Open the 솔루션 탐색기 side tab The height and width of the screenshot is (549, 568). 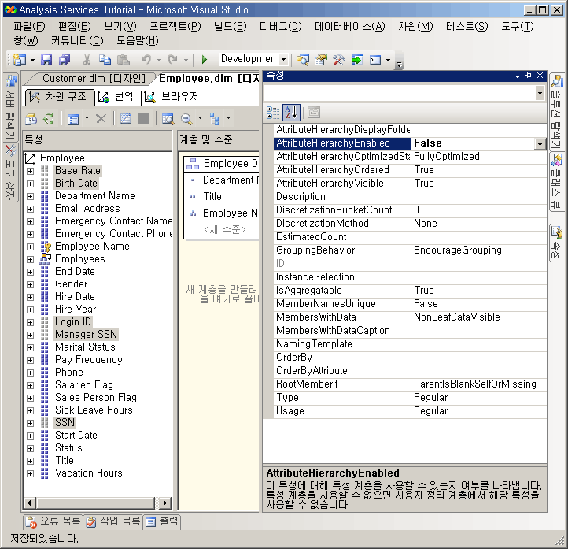[x=556, y=112]
